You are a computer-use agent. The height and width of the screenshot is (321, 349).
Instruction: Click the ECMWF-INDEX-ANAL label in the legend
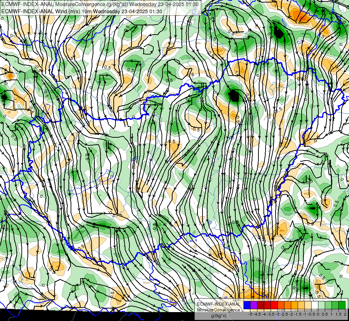point(219,304)
